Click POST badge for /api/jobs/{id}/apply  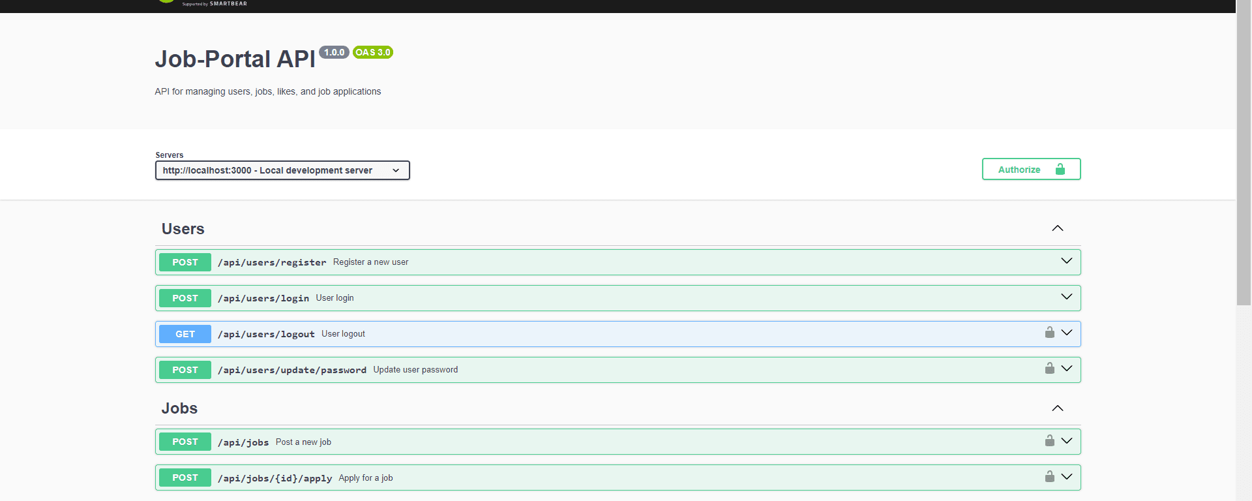pos(185,478)
